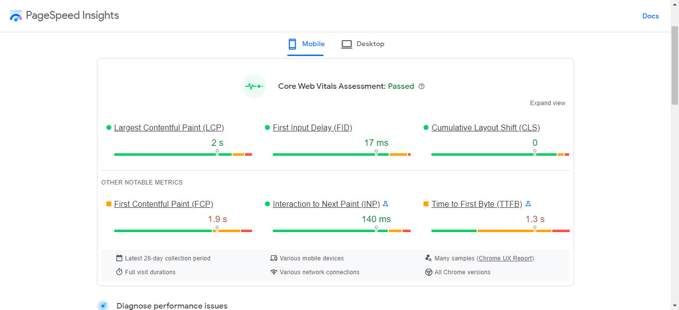
Task: Click the Core Web Vitals pulse icon
Action: coord(254,86)
